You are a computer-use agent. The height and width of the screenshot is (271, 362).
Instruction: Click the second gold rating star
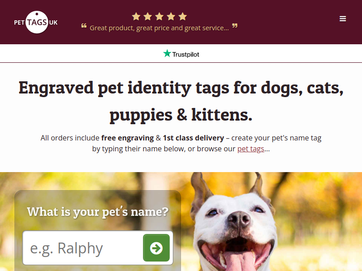(148, 17)
